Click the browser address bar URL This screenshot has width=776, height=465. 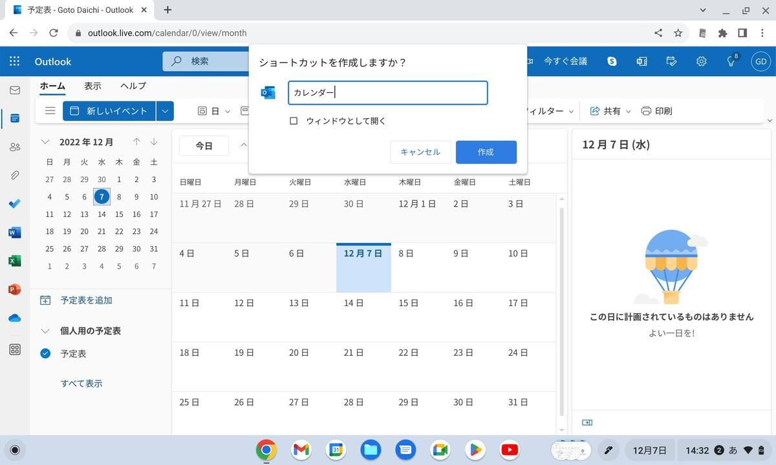coord(167,33)
